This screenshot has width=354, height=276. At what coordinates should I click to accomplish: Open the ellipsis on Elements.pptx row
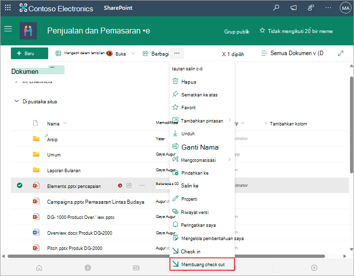point(142,185)
